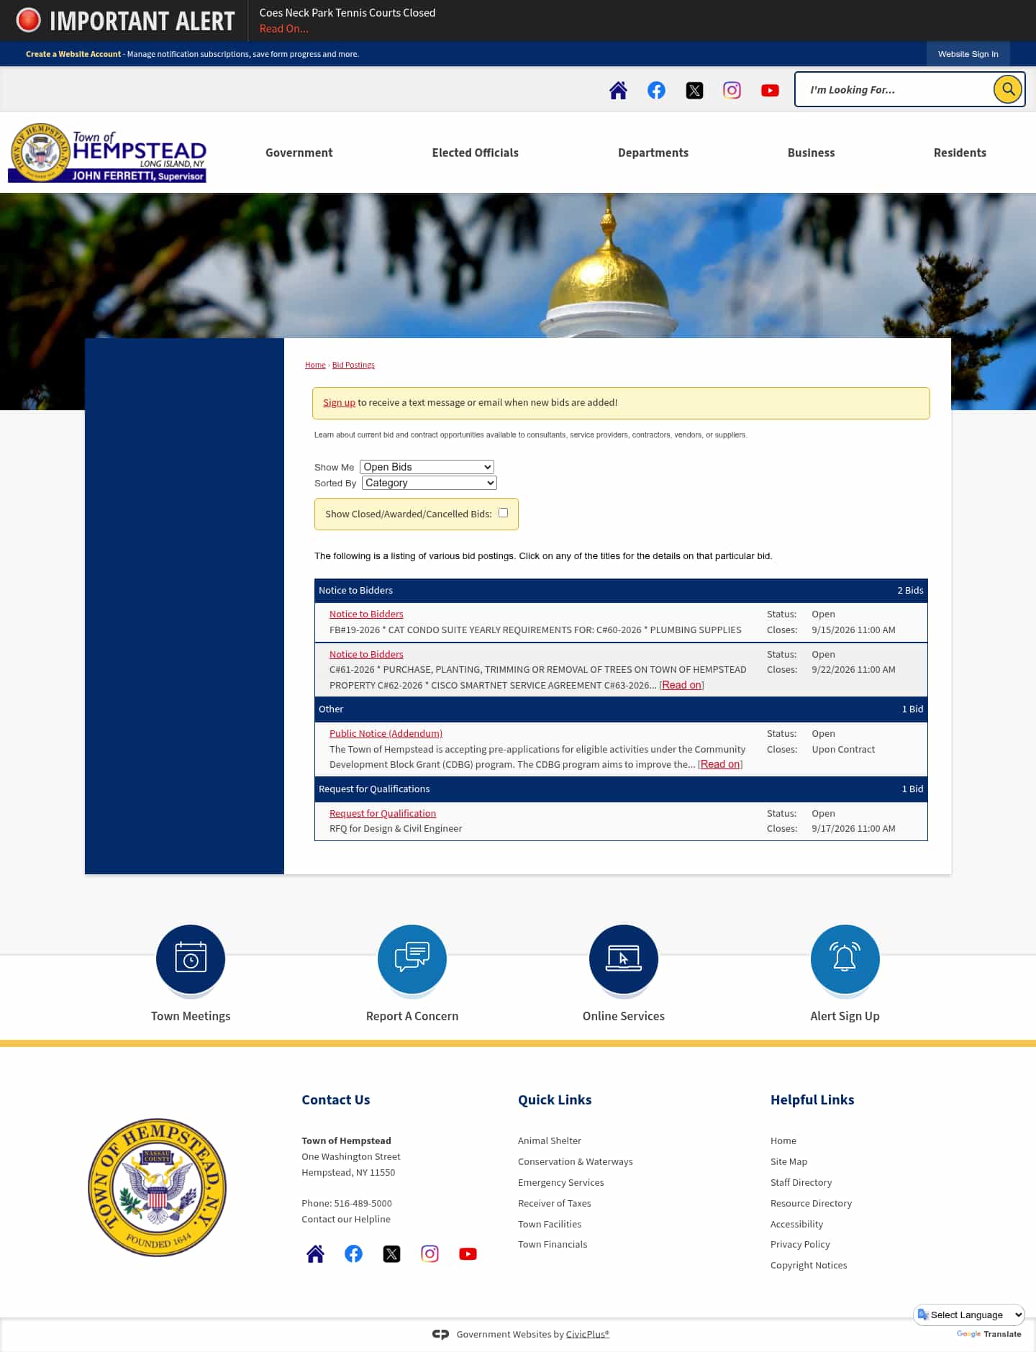Screen dimensions: 1036x1352
Task: Click the CivicPlus logo icon in footer
Action: point(440,1334)
